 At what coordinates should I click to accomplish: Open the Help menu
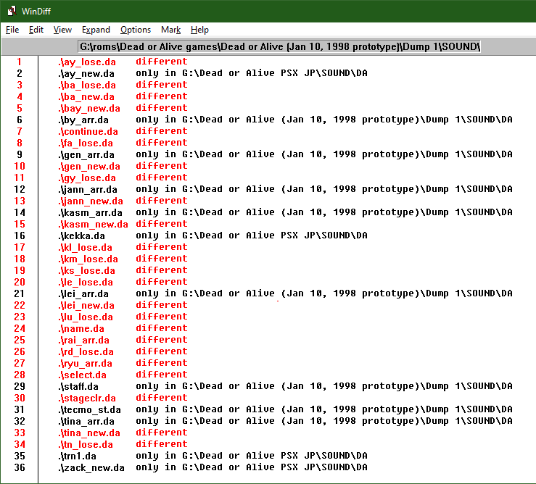coord(199,30)
